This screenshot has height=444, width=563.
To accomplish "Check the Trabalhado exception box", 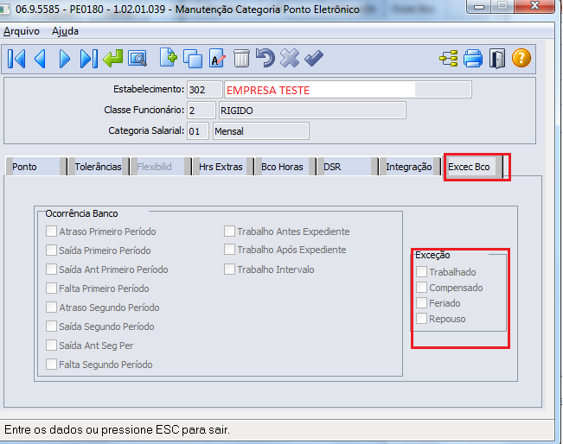I will (421, 271).
